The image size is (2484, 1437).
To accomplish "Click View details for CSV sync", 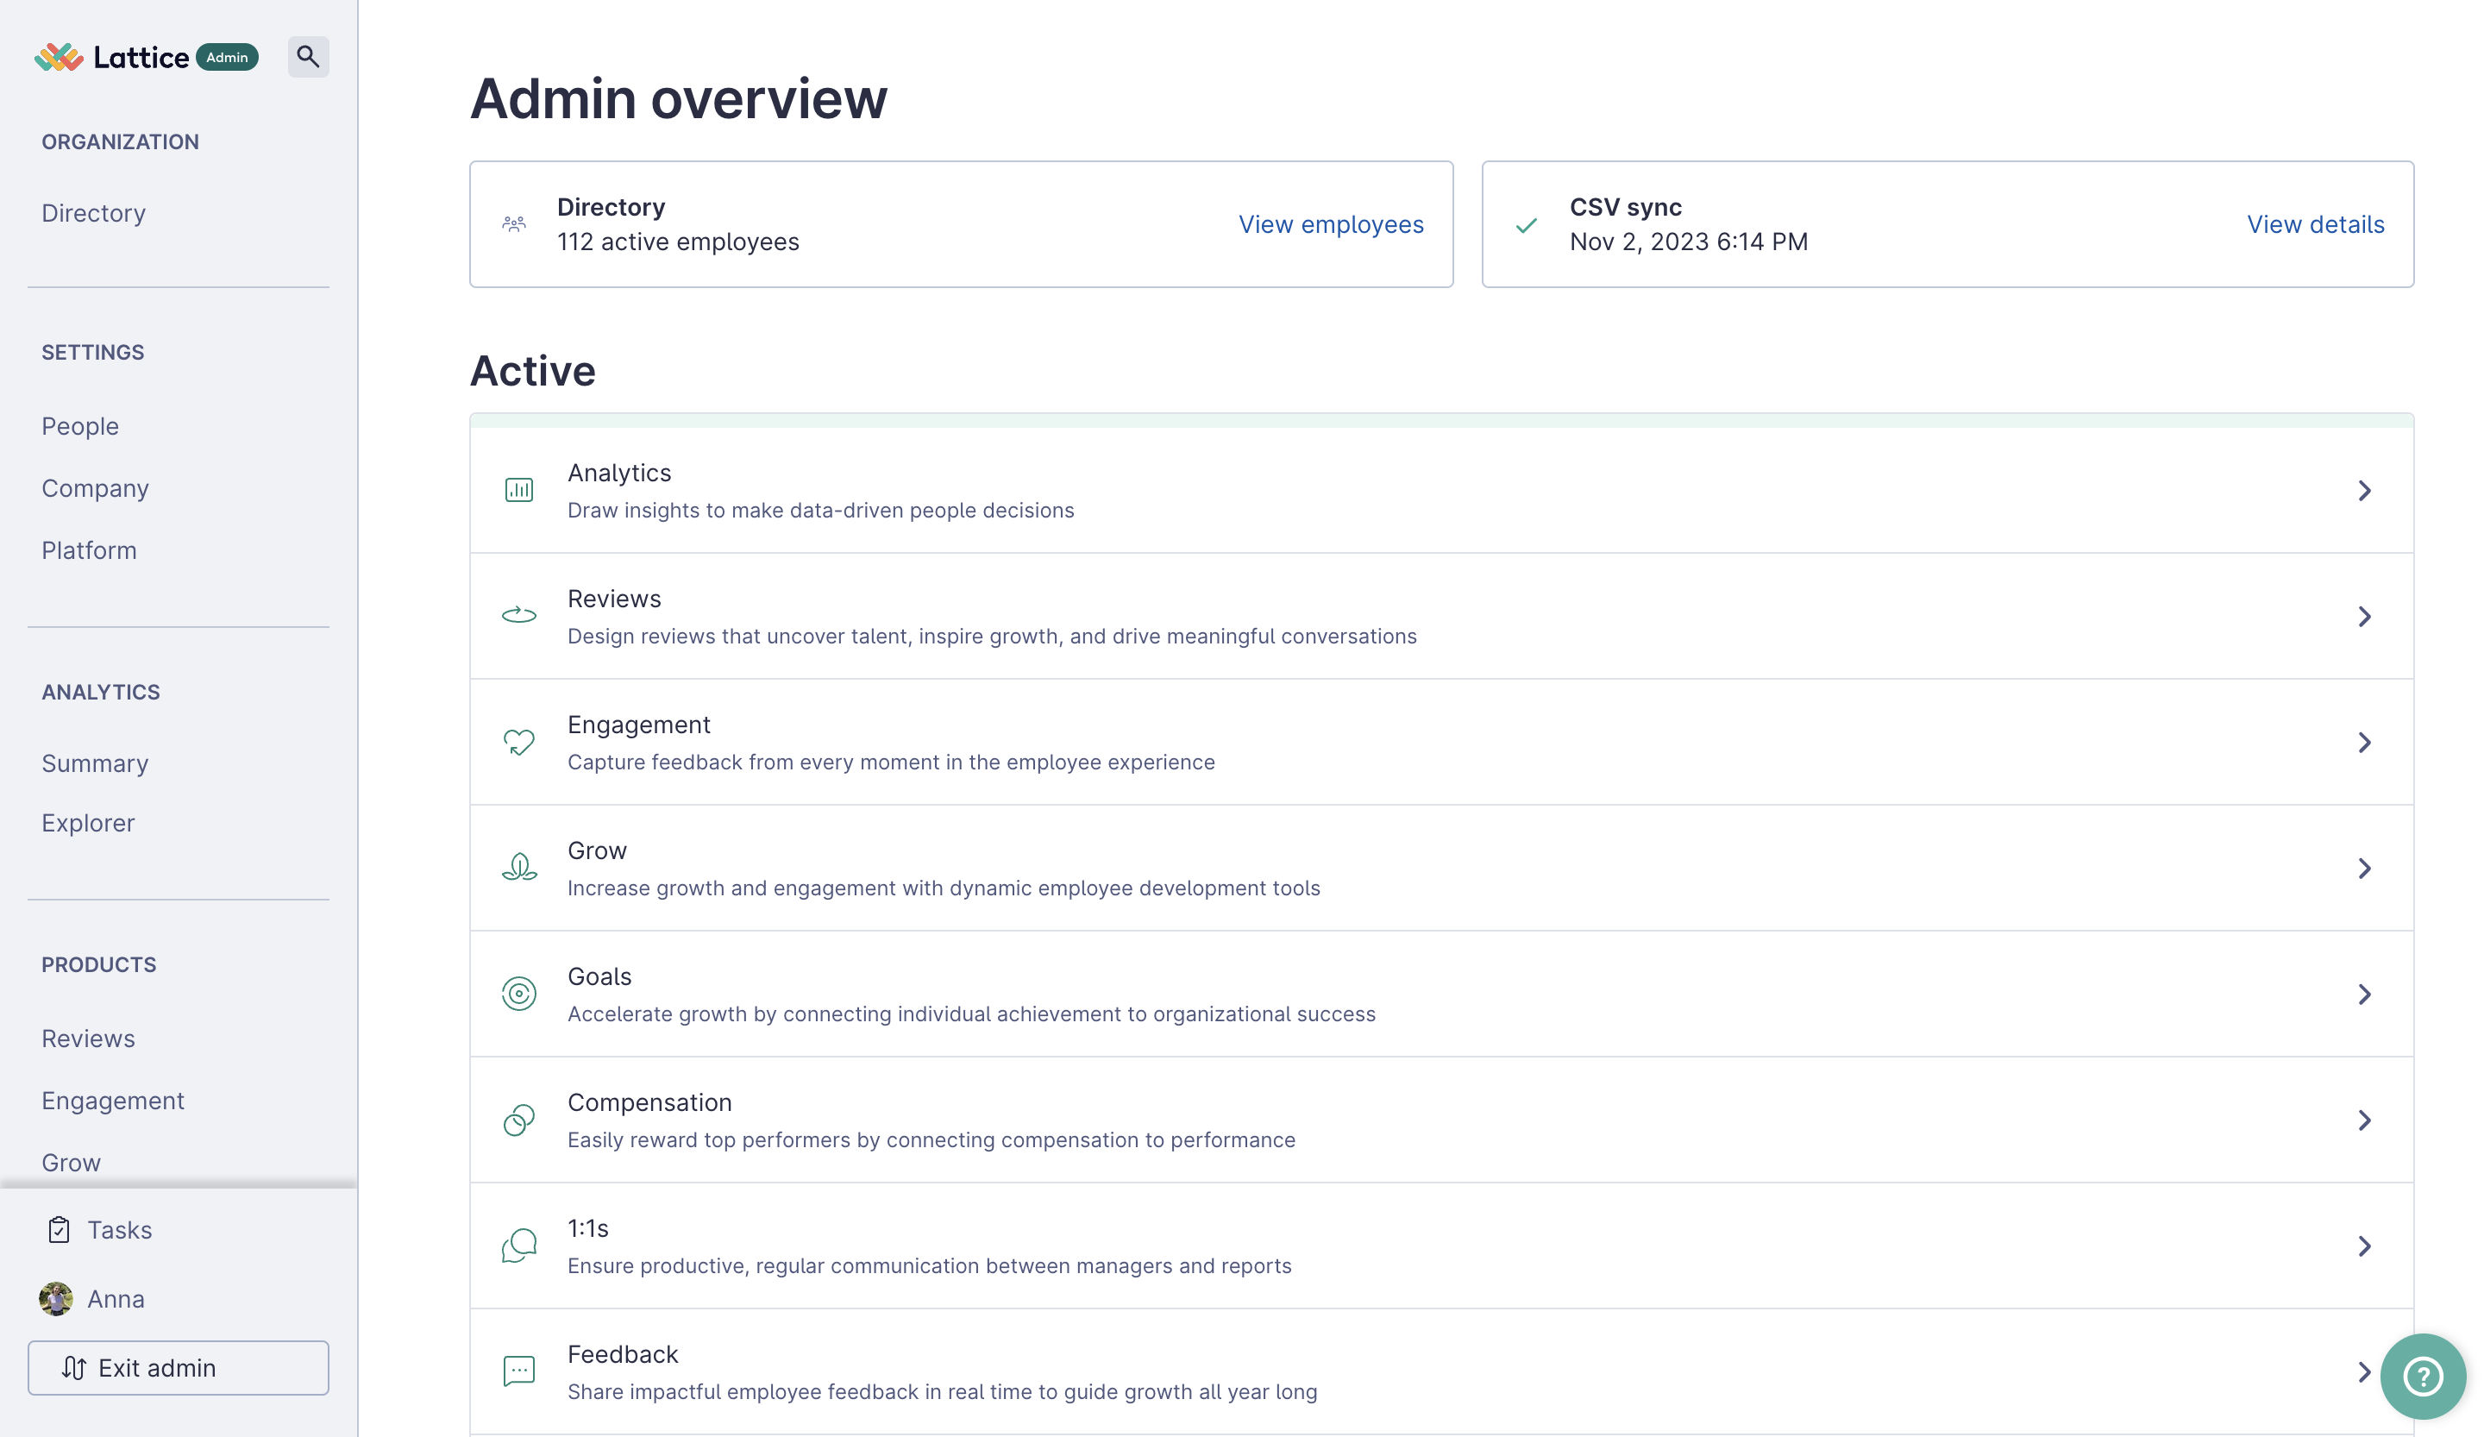I will (x=2314, y=223).
